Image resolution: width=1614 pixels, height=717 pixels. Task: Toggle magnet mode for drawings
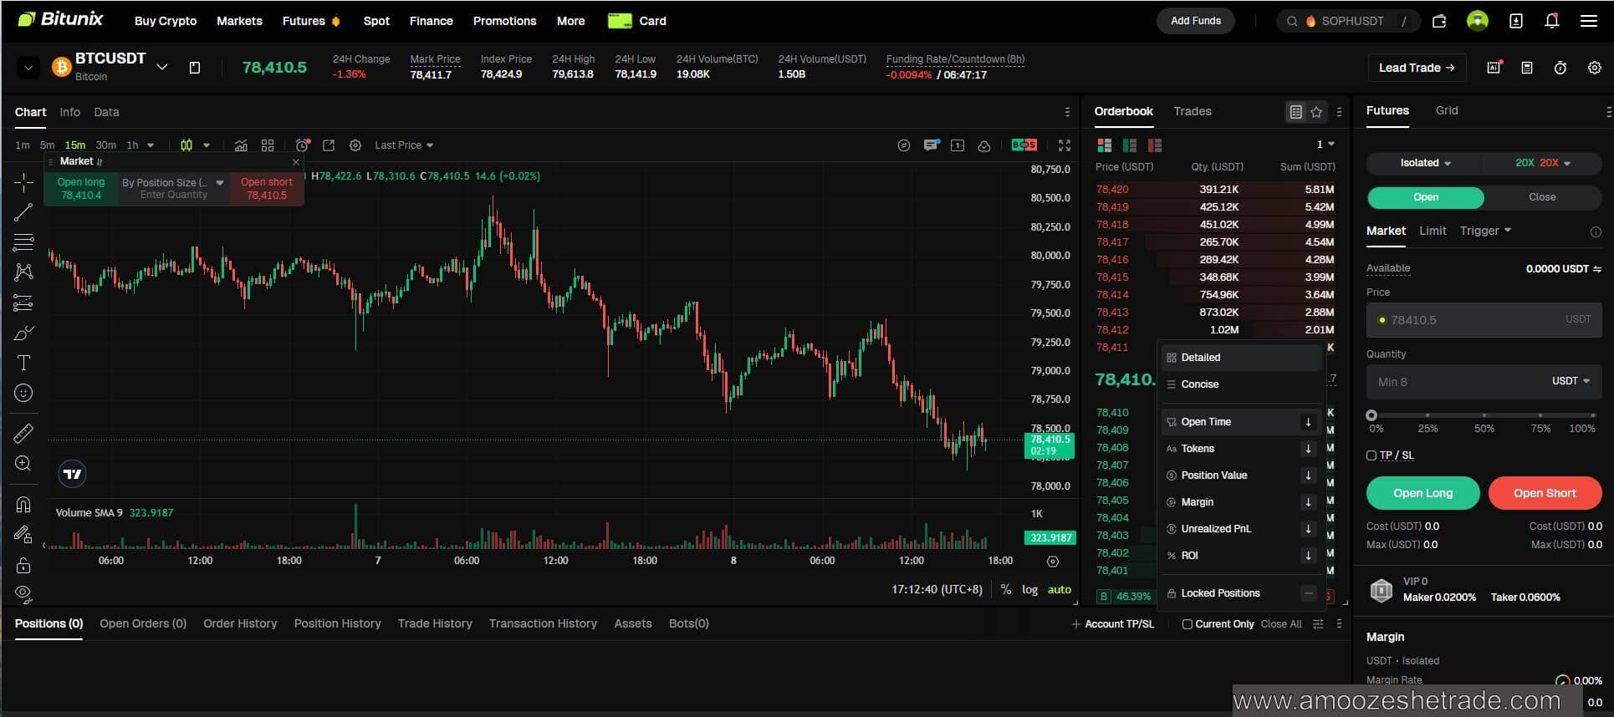pyautogui.click(x=23, y=505)
